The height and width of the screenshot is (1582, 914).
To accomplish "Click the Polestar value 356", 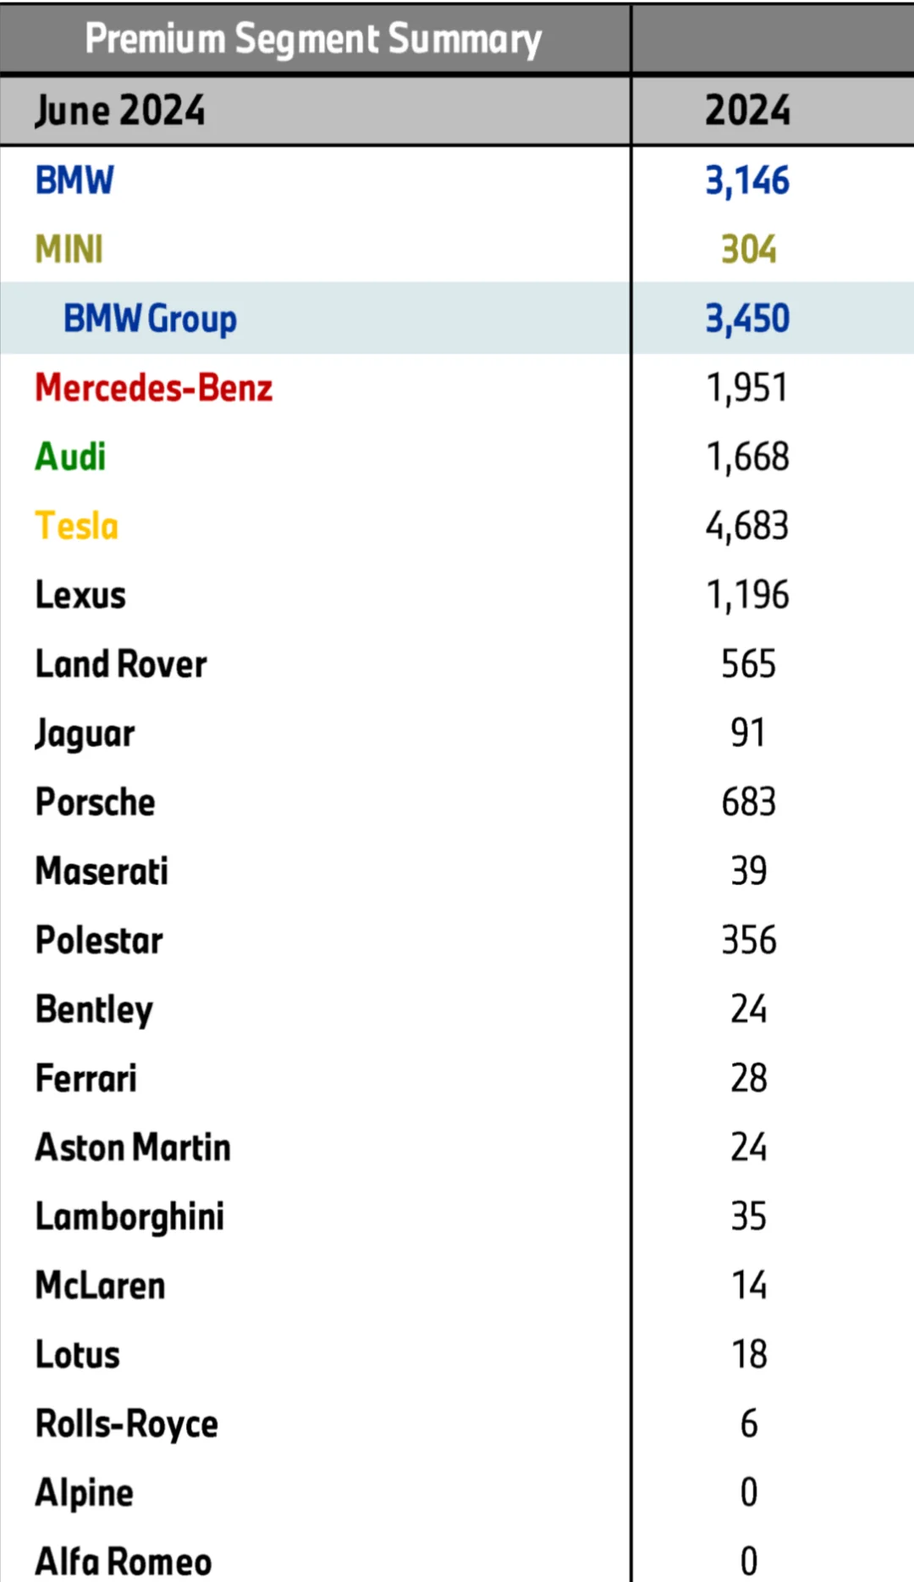I will 748,940.
